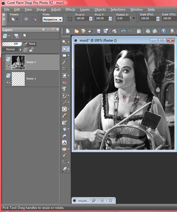Open the Image menu
The height and width of the screenshot is (212, 177).
41,9
